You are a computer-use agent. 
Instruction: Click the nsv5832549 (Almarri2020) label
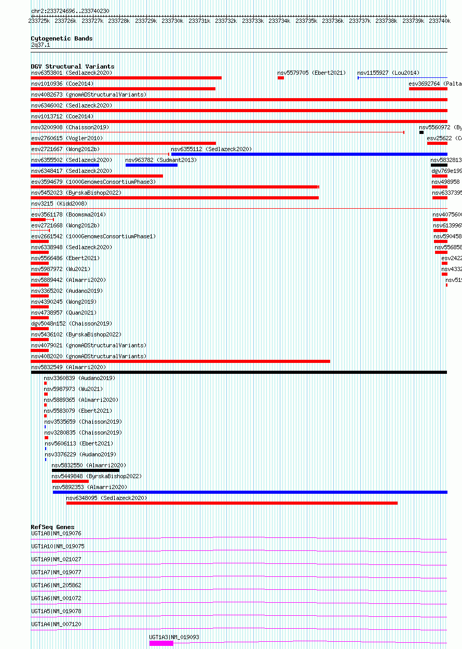click(x=69, y=367)
